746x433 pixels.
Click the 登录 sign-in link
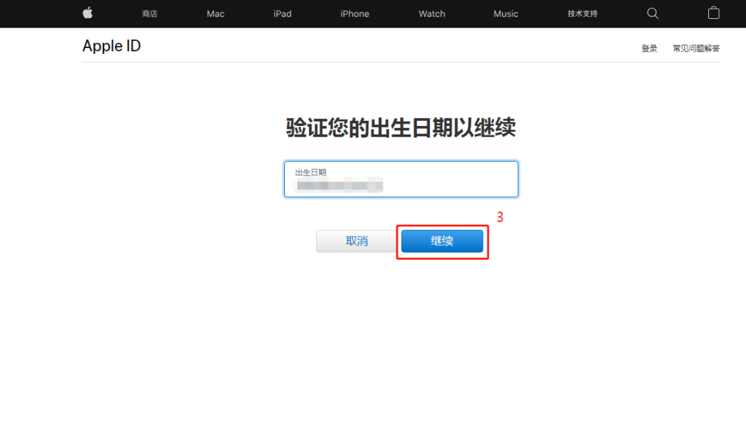(649, 49)
